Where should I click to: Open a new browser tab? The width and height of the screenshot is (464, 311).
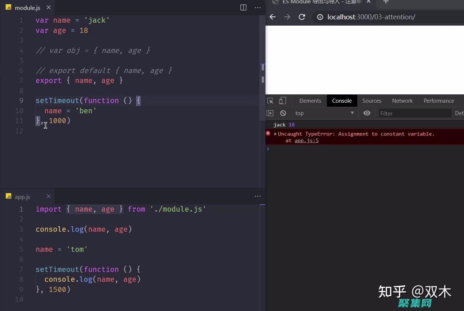tap(386, 2)
